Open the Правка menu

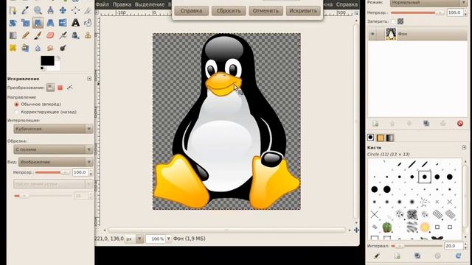tap(122, 4)
